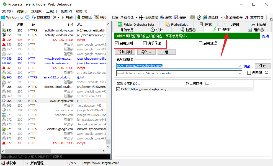Open the local file response dropdown
The height and width of the screenshot is (166, 273).
[240, 73]
